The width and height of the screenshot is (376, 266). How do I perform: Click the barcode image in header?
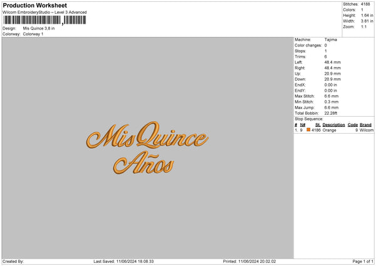click(45, 20)
